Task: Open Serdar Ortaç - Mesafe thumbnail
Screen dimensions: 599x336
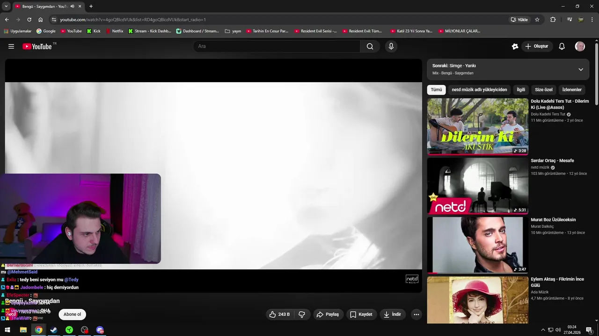Action: pyautogui.click(x=477, y=186)
